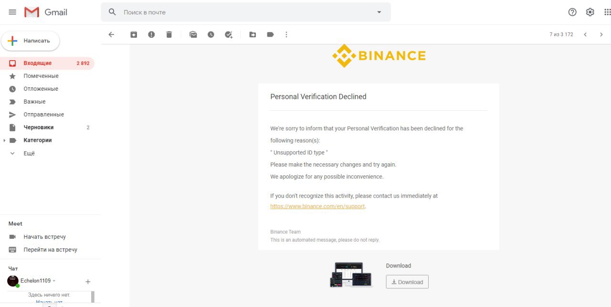This screenshot has height=307, width=611.
Task: Open the Google apps grid
Action: (x=607, y=12)
